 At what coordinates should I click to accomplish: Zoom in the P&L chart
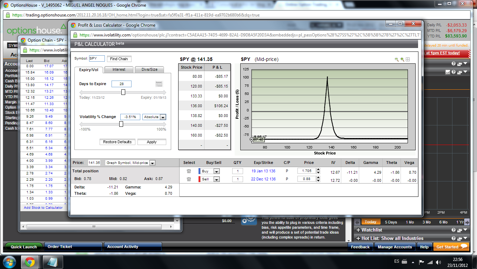coord(402,60)
